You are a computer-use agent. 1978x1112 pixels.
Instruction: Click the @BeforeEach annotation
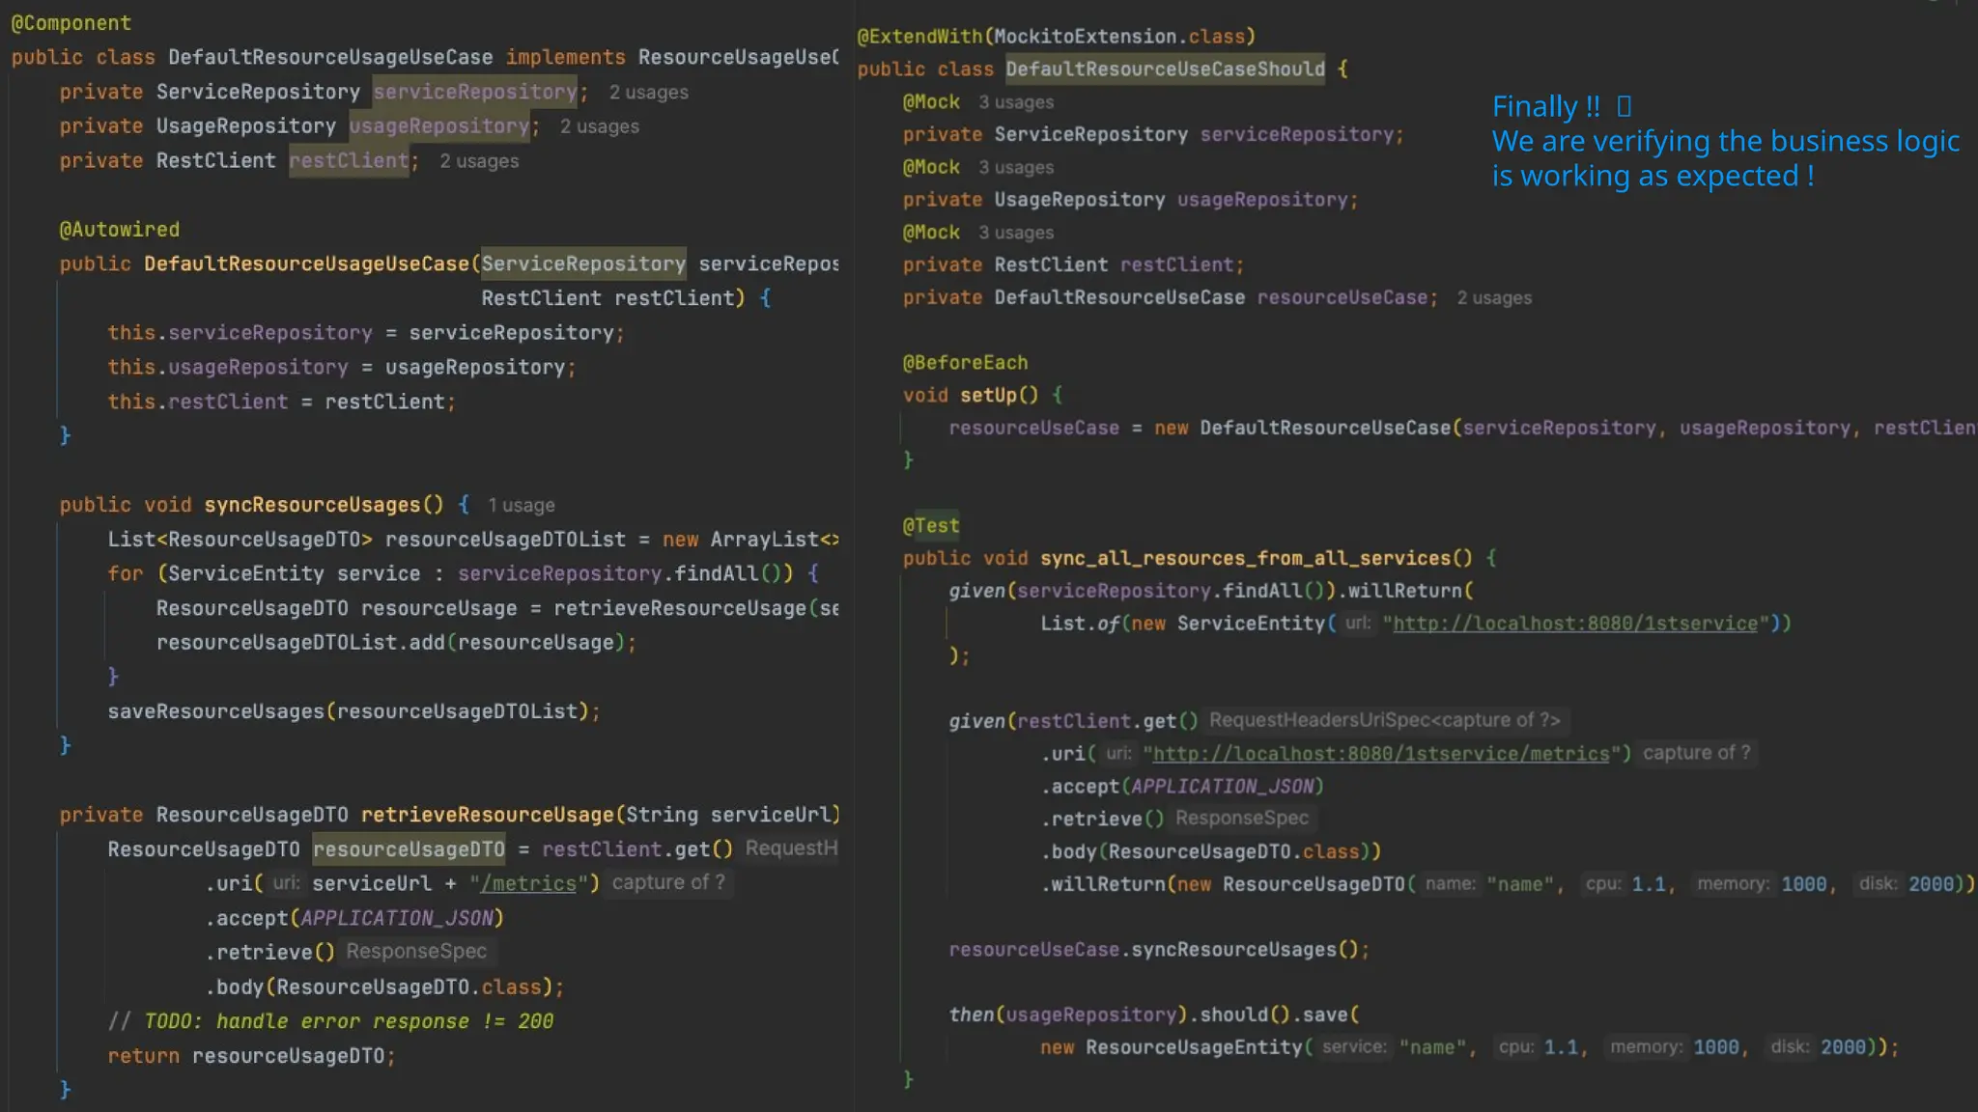coord(964,363)
